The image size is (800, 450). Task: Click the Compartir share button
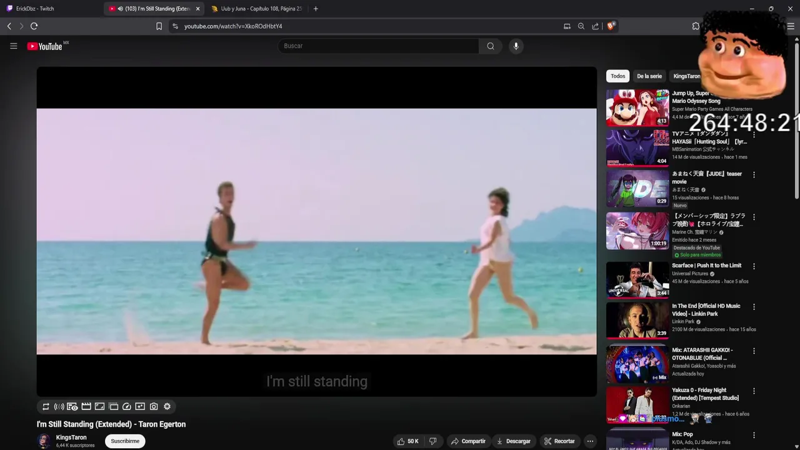coord(468,441)
